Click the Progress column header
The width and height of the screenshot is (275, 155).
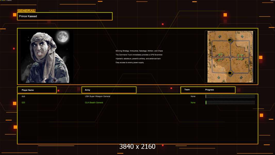(209, 90)
